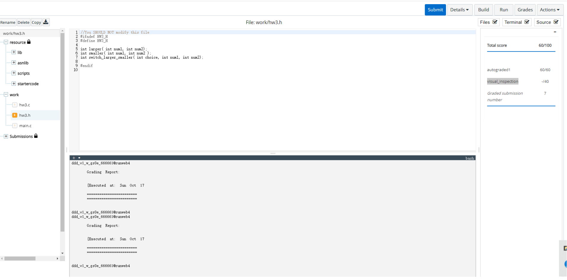Open the Grades view

525,10
